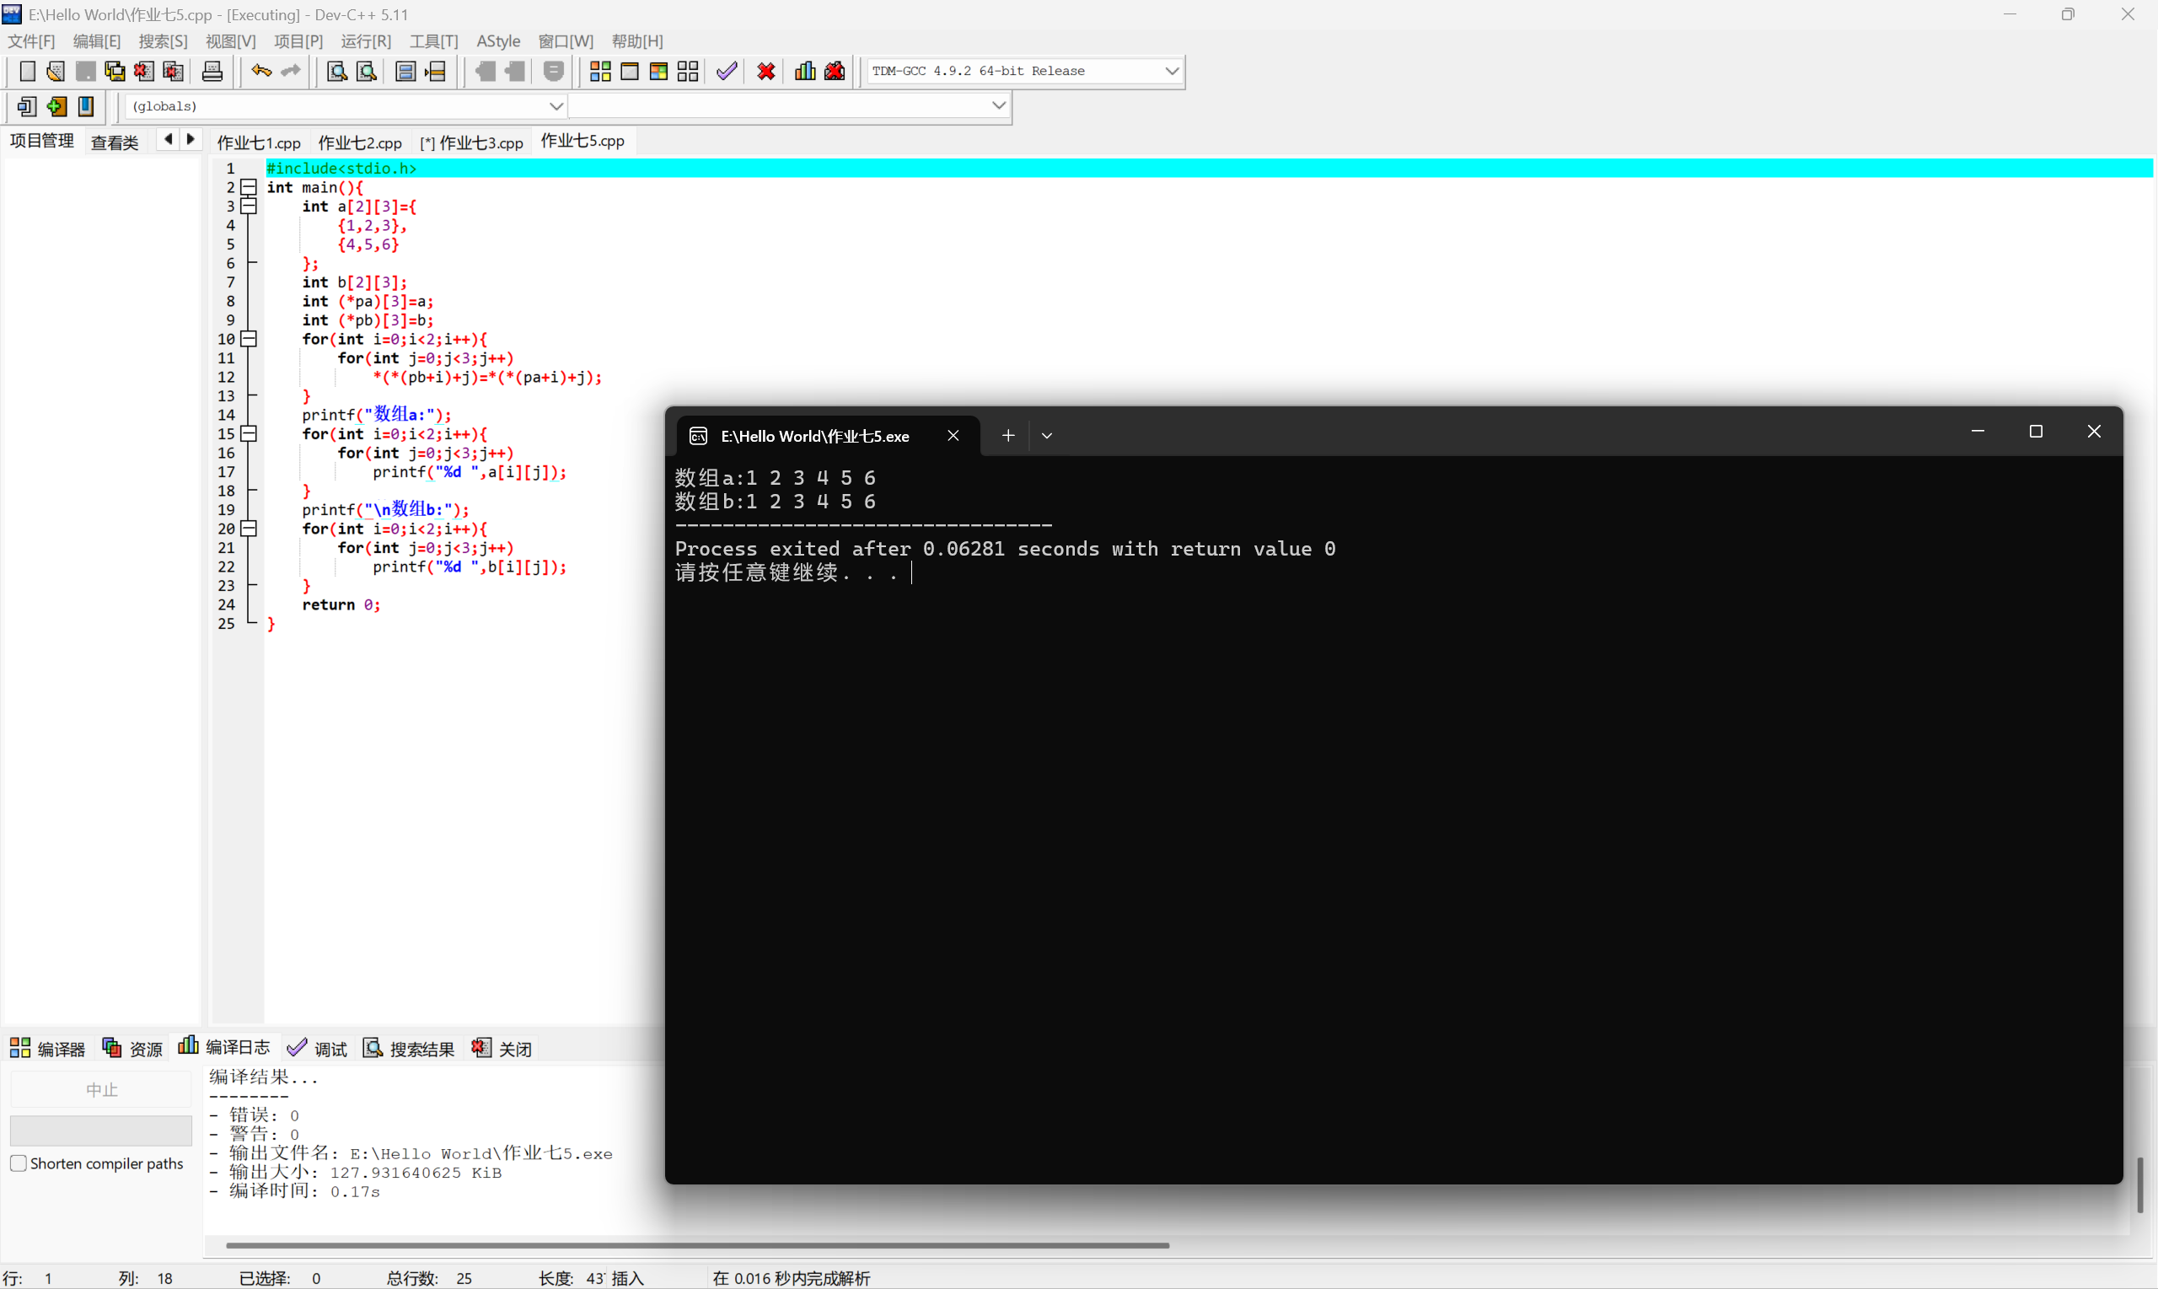Open the TDM-GCC compiler selection dropdown
This screenshot has height=1289, width=2158.
pyautogui.click(x=1172, y=71)
